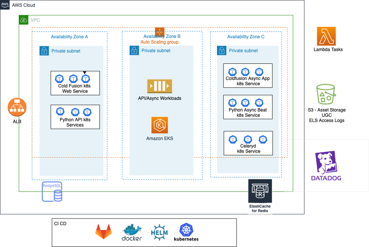The width and height of the screenshot is (369, 247).
Task: Click the GitLab fox logo
Action: (x=104, y=232)
